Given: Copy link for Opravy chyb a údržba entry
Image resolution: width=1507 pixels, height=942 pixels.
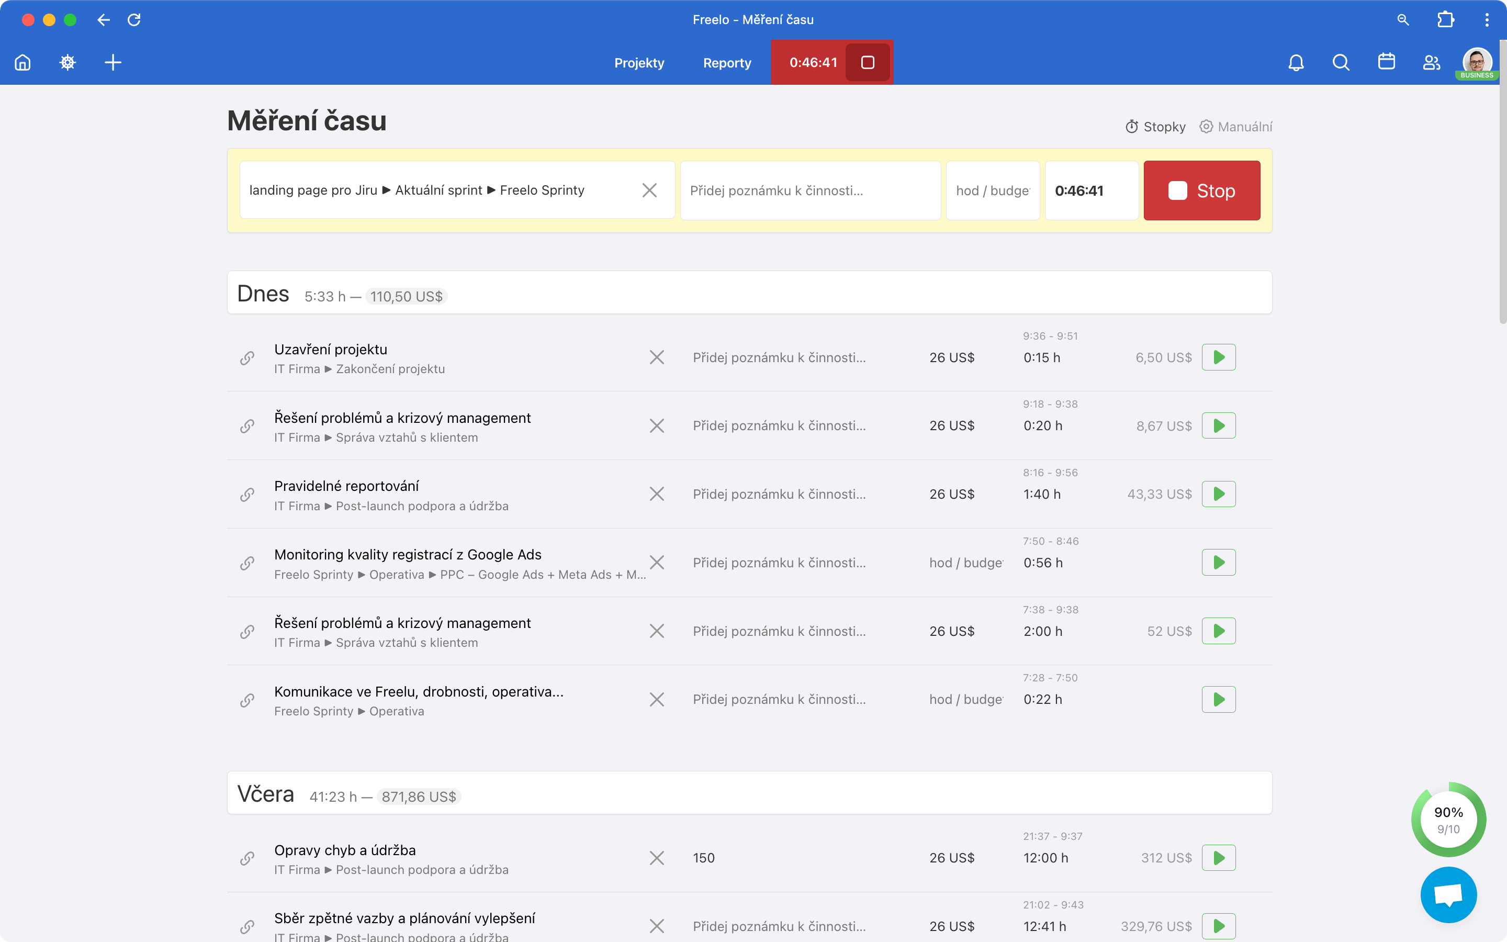Looking at the screenshot, I should (247, 858).
